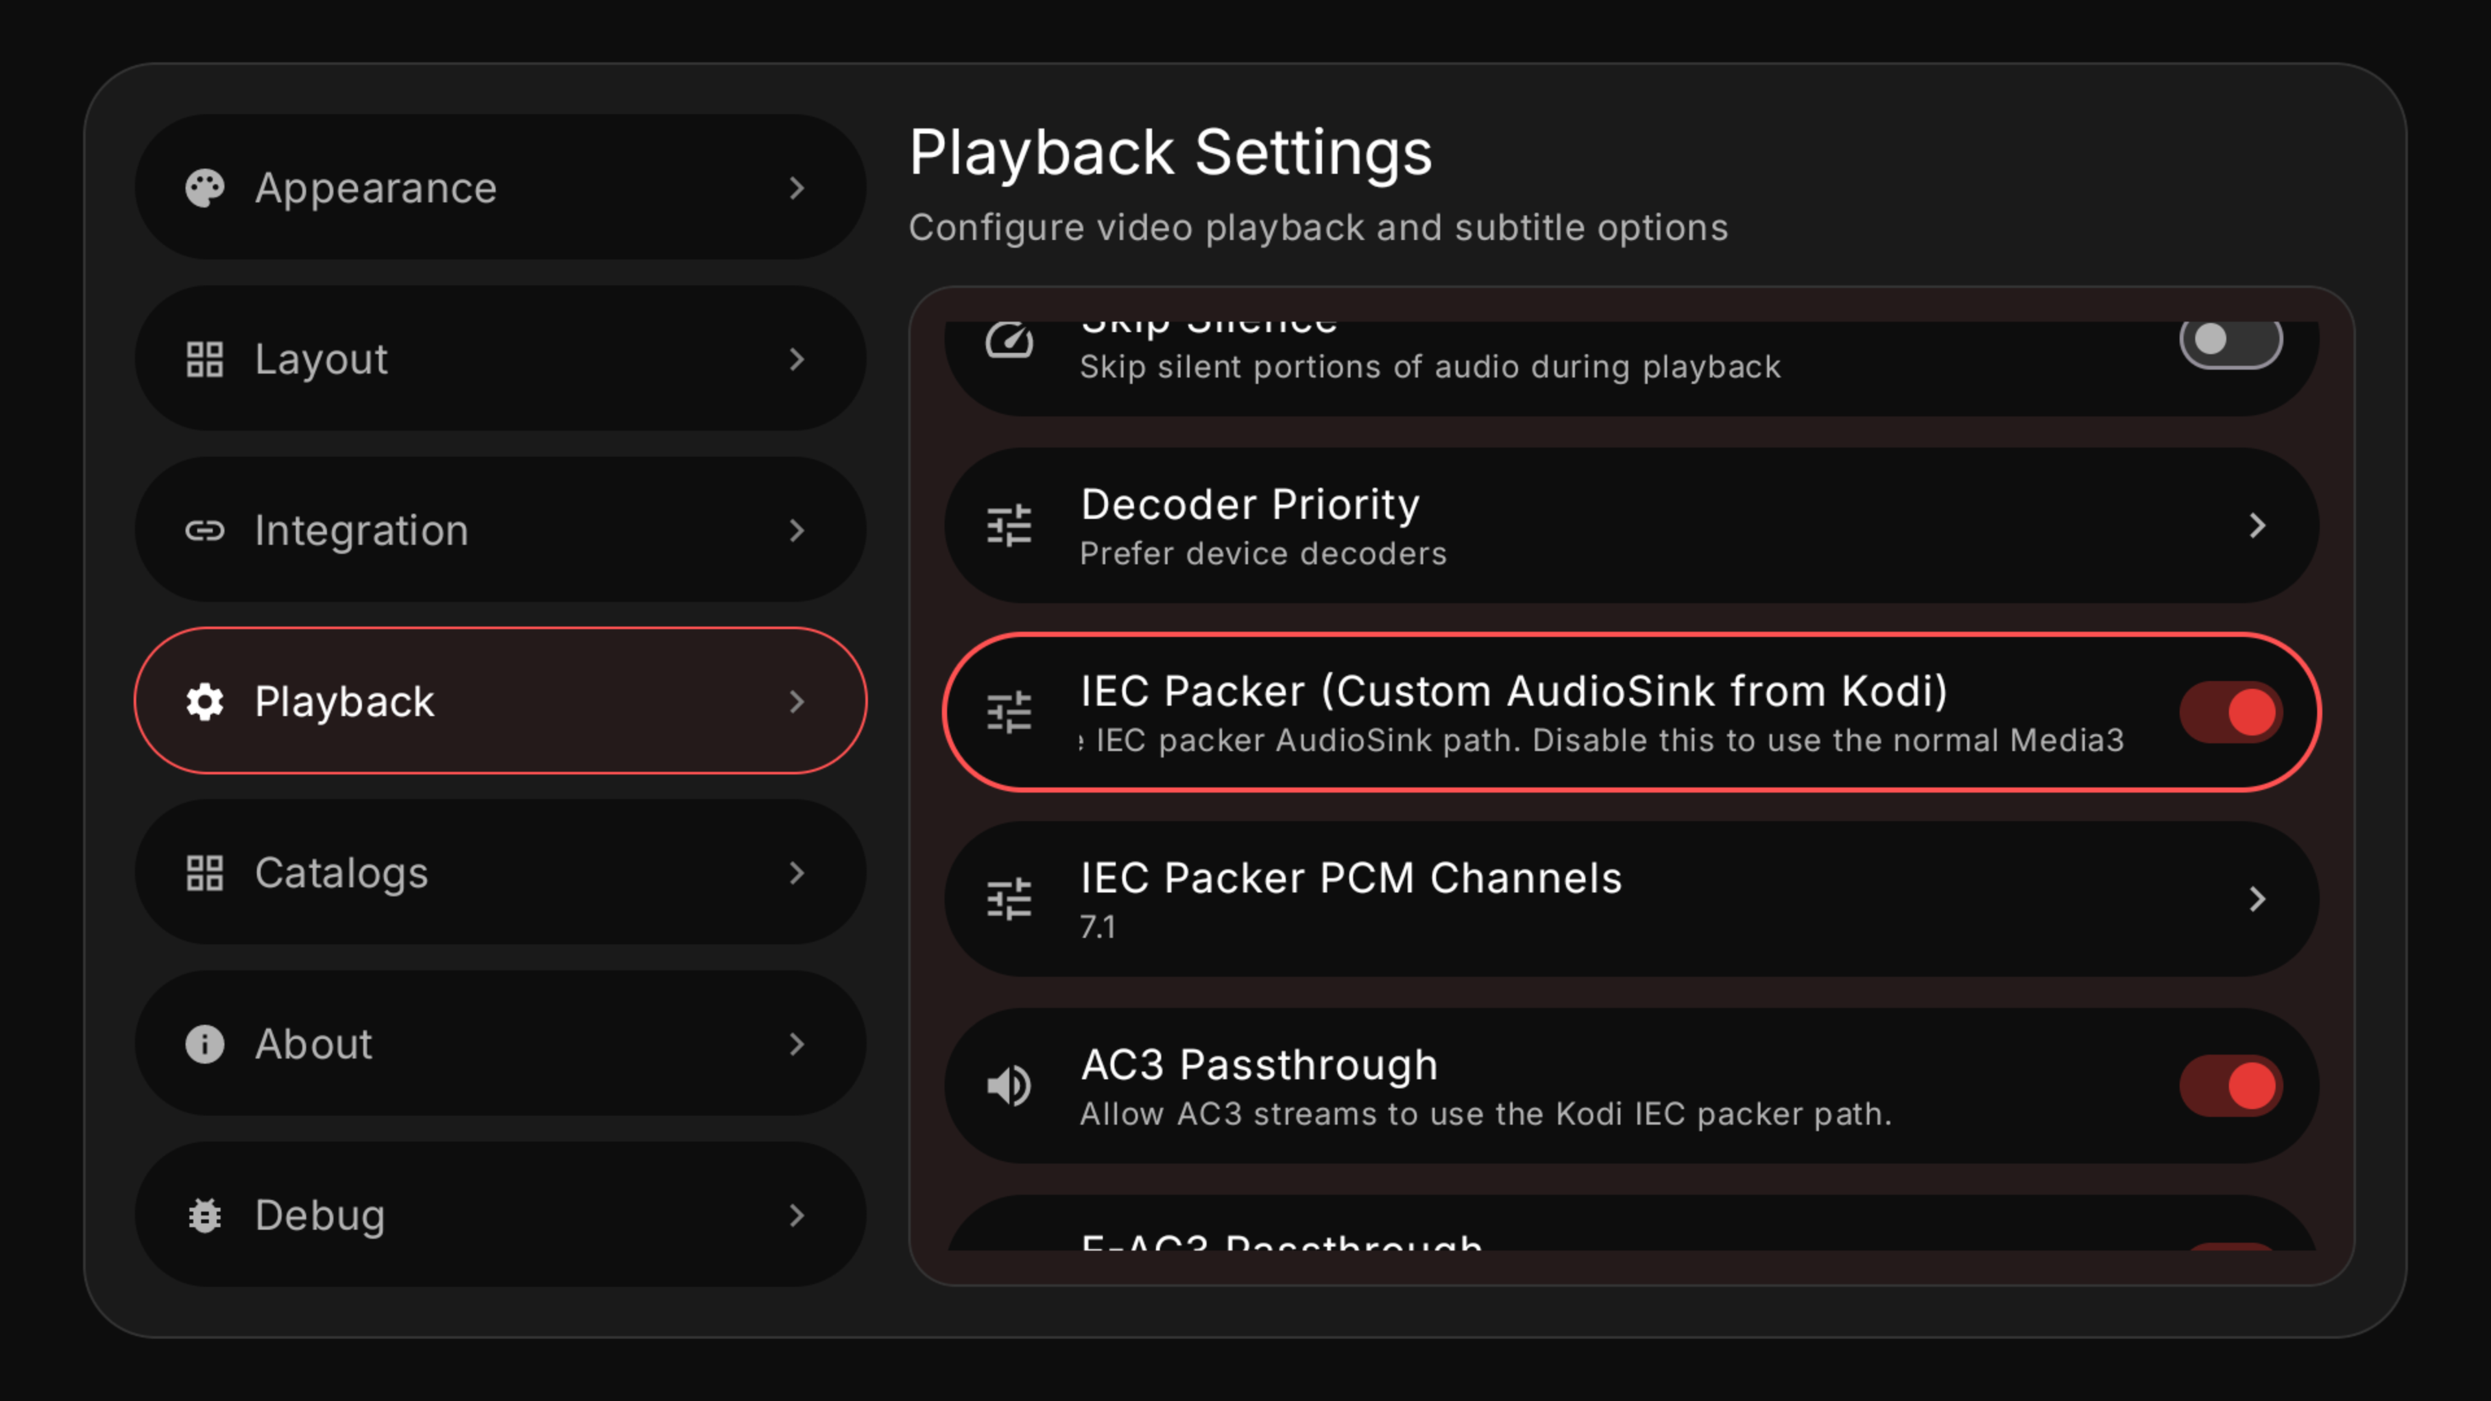The image size is (2491, 1401).
Task: Select the Decoder Priority title text
Action: click(1249, 505)
